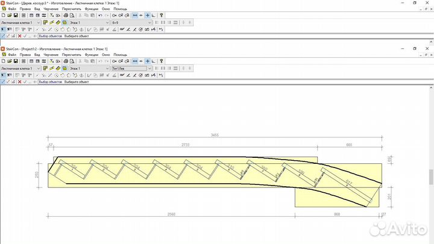Open the 'Пересчитать' menu in the top window
This screenshot has height=244, width=434.
[72, 8]
